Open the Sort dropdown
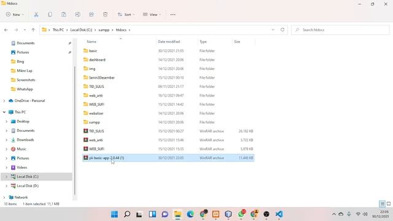The height and width of the screenshot is (221, 393). [126, 15]
